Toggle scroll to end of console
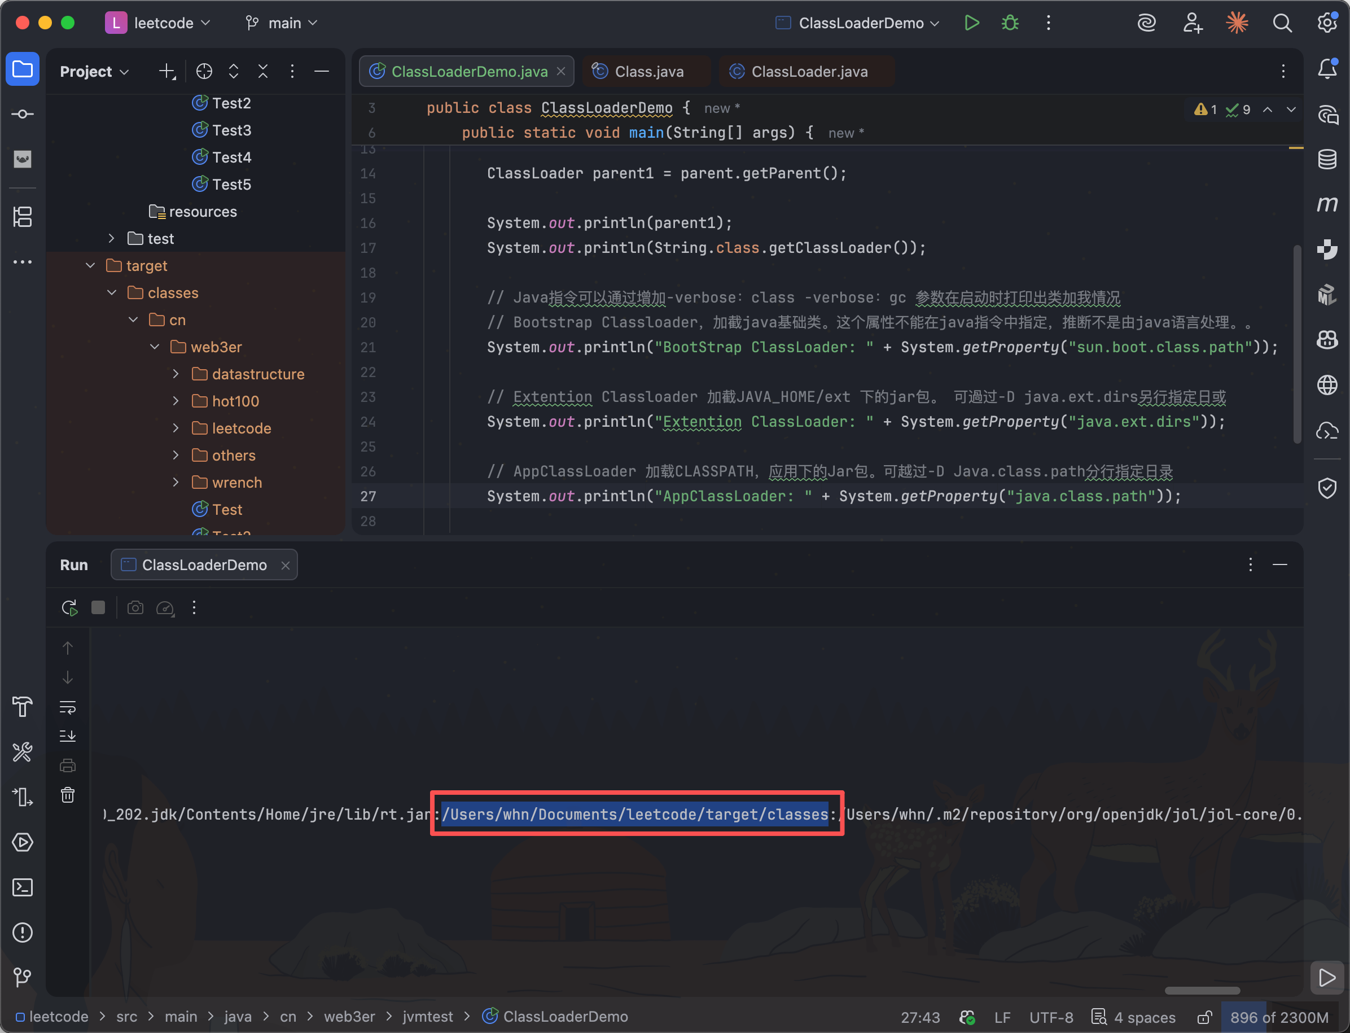The height and width of the screenshot is (1033, 1350). click(68, 736)
